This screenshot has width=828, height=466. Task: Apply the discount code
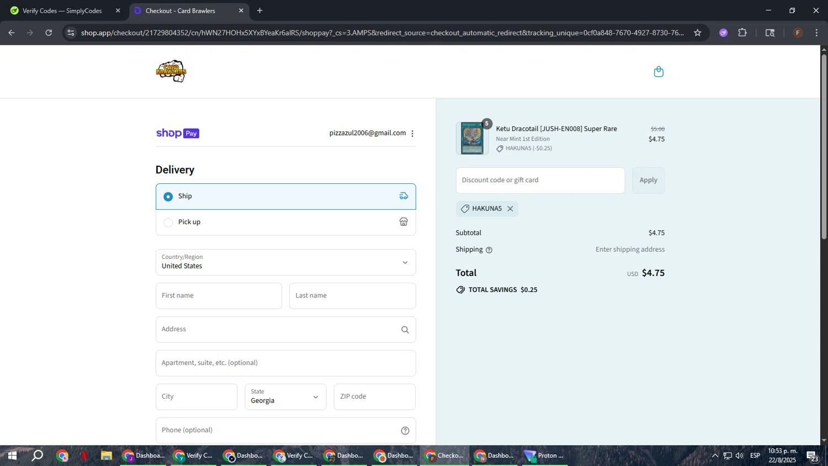(x=649, y=181)
